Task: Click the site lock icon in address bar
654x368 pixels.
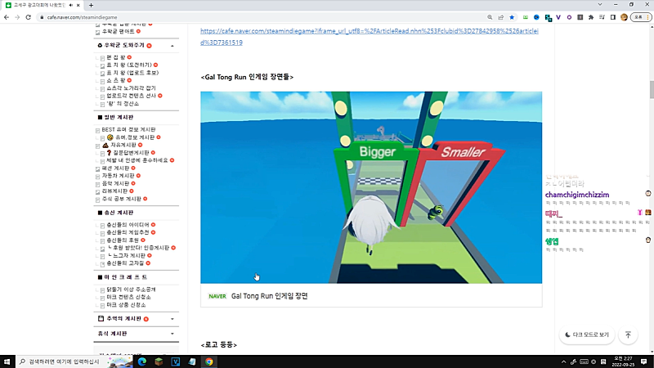Action: (42, 17)
